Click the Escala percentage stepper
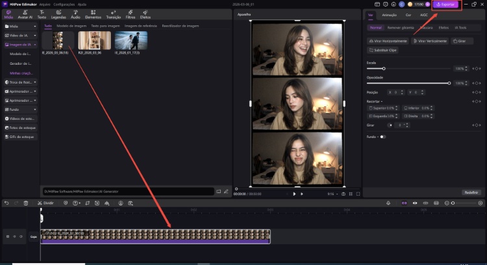 pos(466,69)
